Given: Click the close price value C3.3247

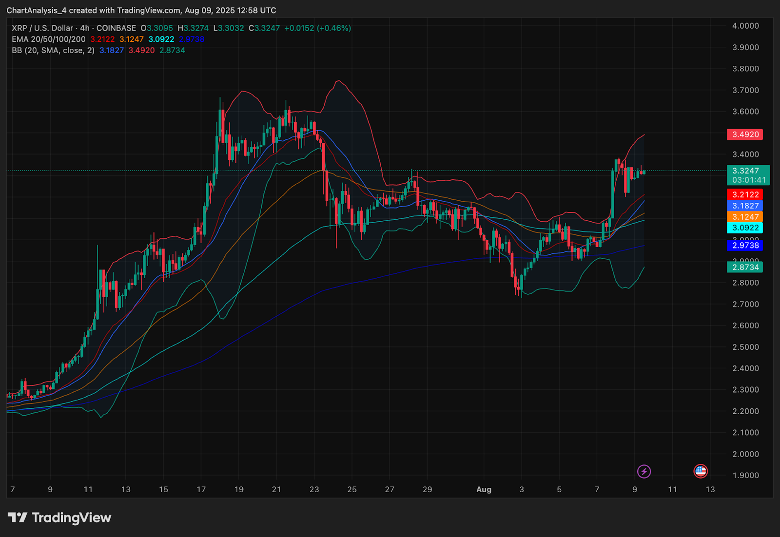Looking at the screenshot, I should [264, 28].
